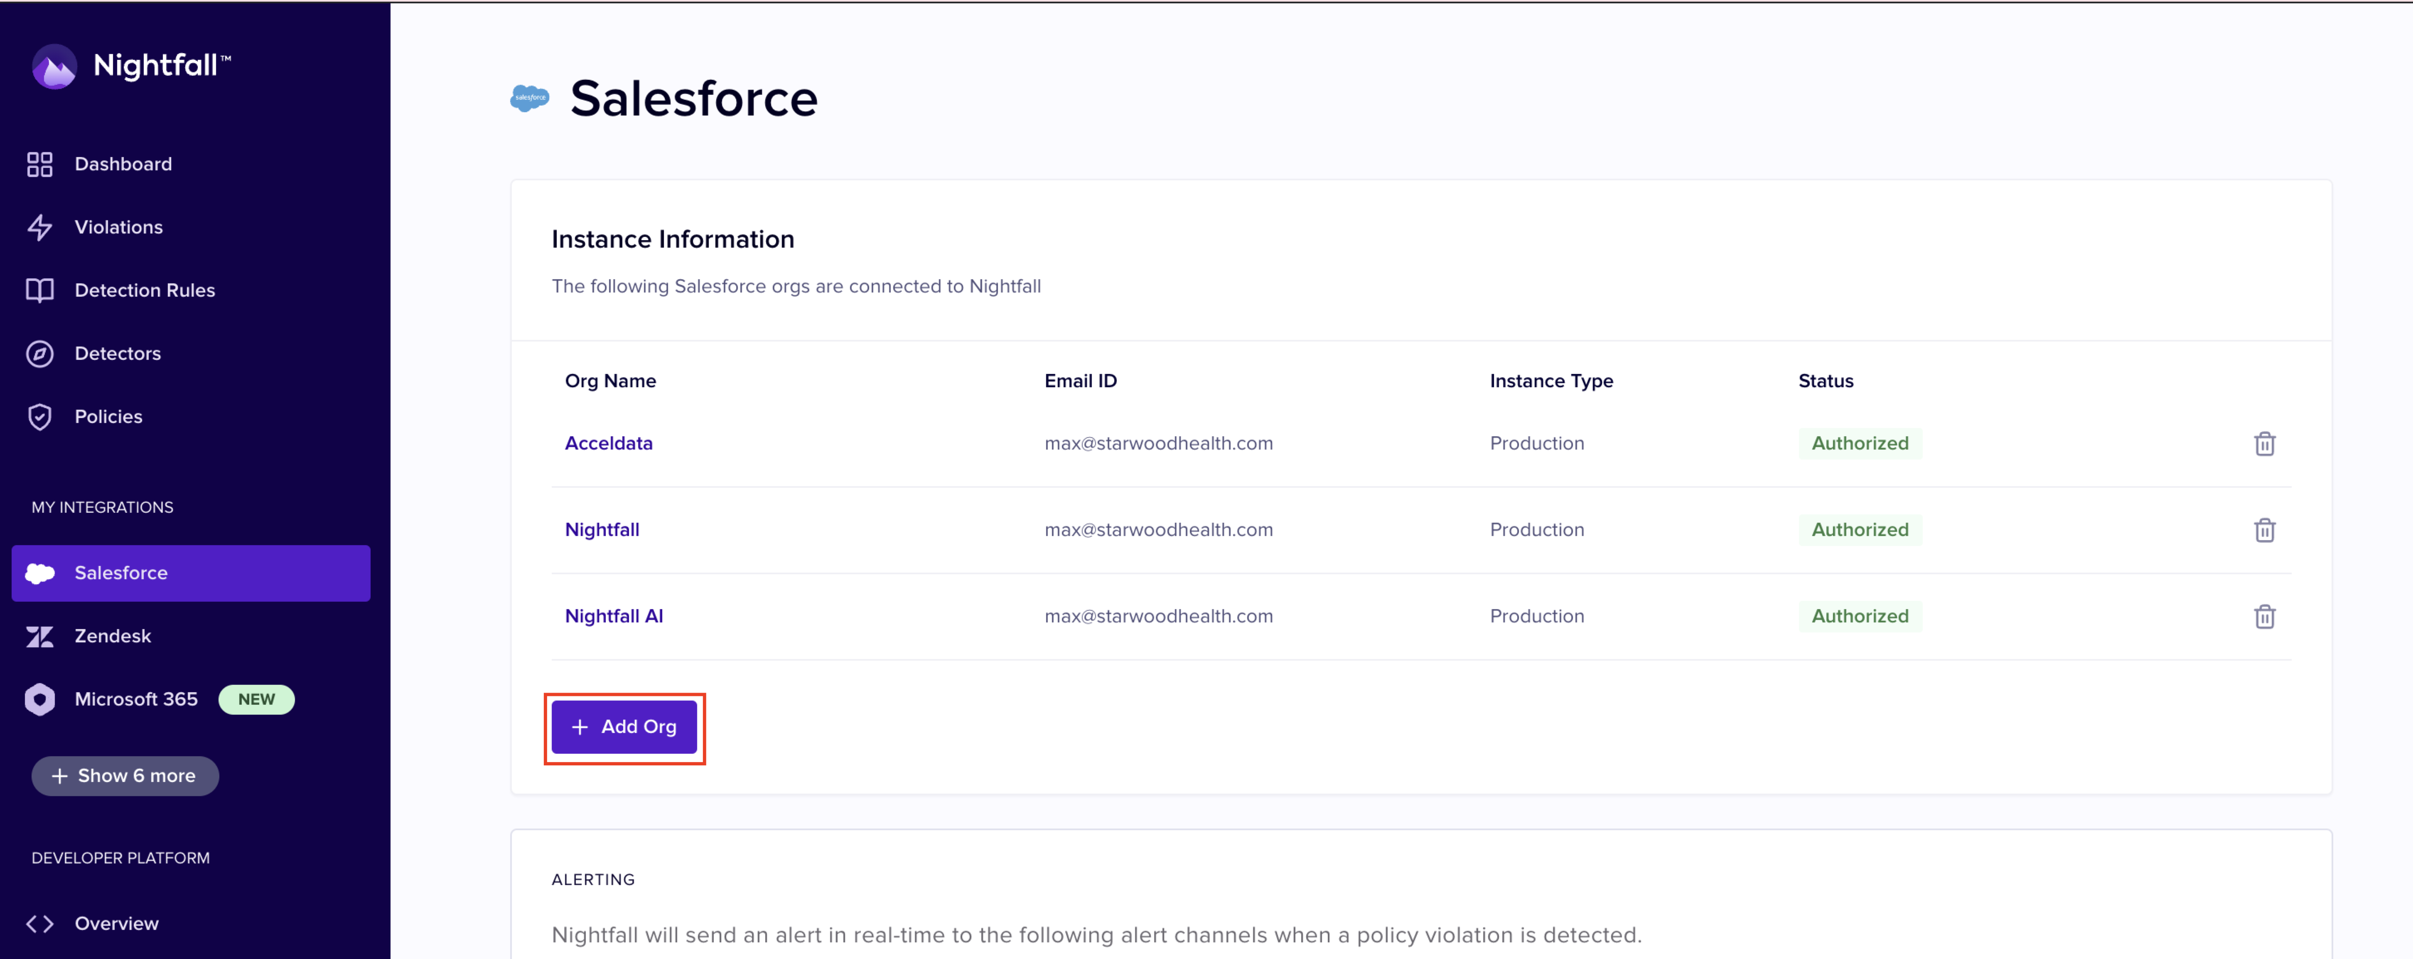The image size is (2413, 959).
Task: Click the Detection Rules book icon
Action: point(39,290)
